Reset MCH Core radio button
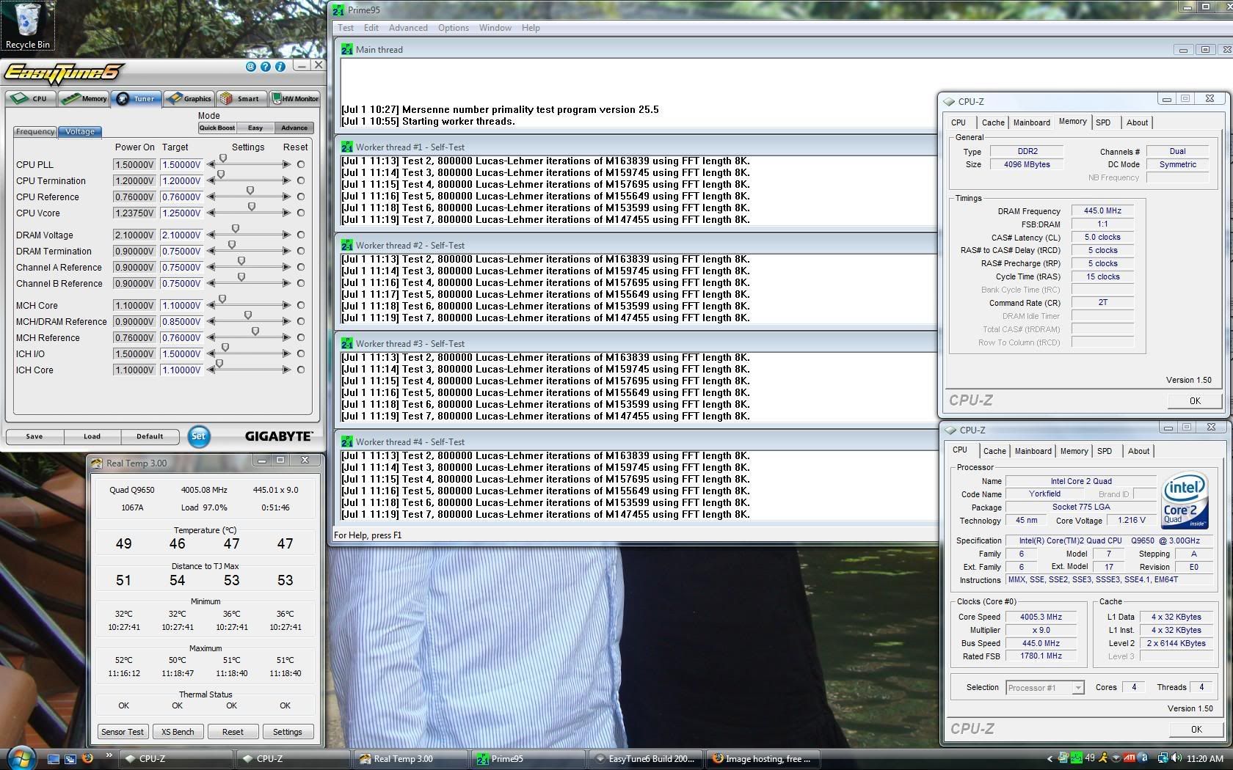This screenshot has width=1233, height=770. pos(301,306)
